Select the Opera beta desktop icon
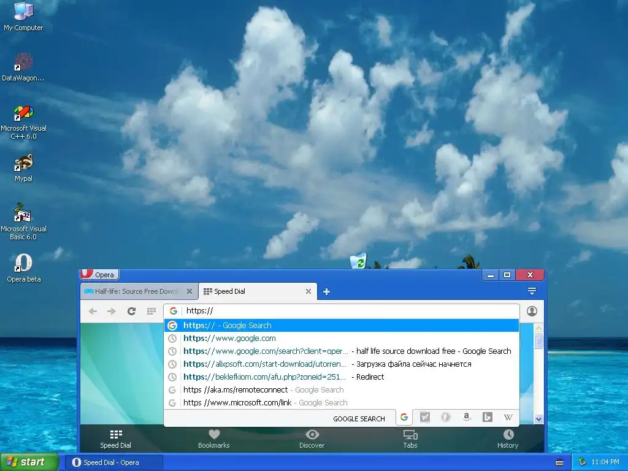This screenshot has width=628, height=471. (23, 268)
